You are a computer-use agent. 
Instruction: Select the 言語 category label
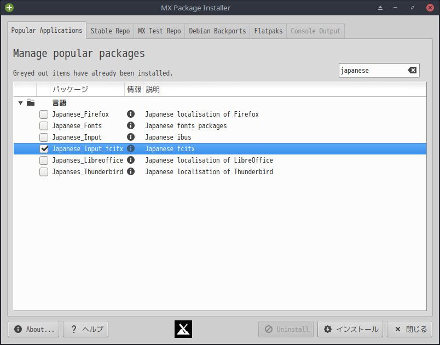59,103
